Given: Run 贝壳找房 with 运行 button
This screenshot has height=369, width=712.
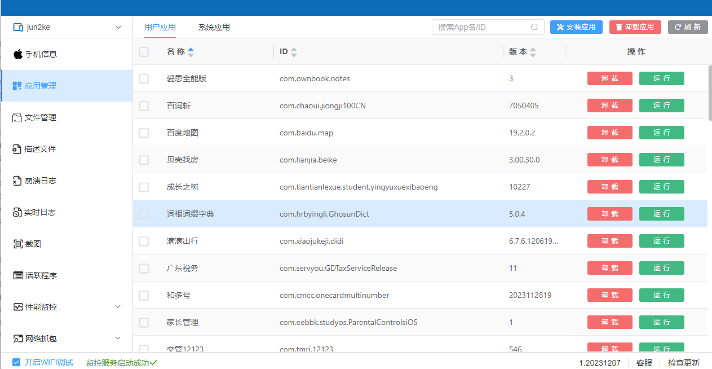Looking at the screenshot, I should pyautogui.click(x=662, y=160).
